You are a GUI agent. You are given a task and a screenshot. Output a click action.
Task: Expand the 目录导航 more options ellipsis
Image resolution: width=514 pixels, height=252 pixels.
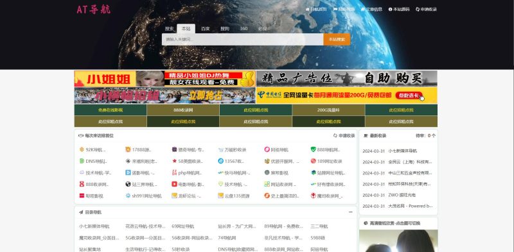350,212
